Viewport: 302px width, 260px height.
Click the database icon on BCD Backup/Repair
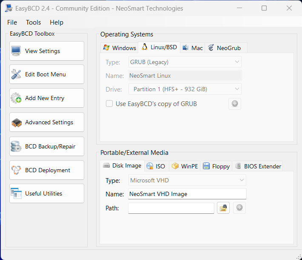point(16,146)
